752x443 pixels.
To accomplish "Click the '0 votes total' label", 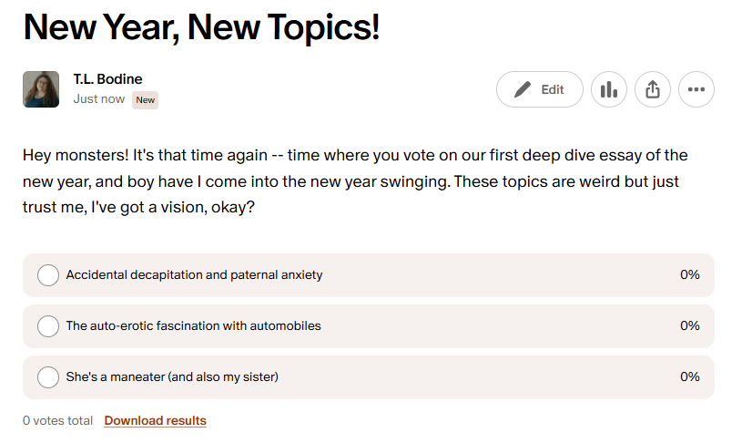I will click(58, 421).
